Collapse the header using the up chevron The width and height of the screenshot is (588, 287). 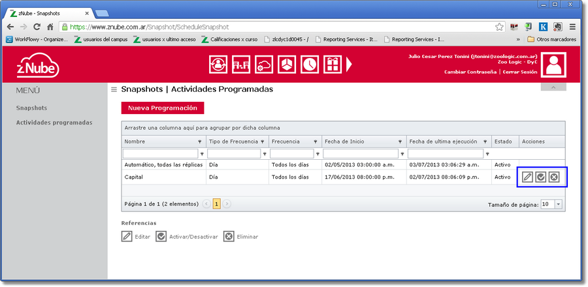tap(553, 87)
